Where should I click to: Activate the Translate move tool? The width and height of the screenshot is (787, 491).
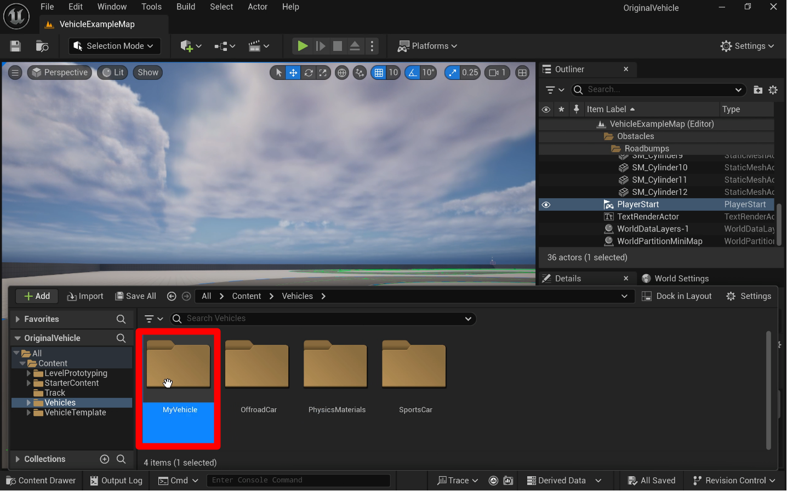click(x=293, y=72)
